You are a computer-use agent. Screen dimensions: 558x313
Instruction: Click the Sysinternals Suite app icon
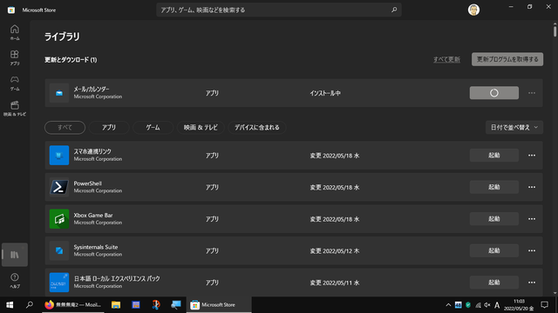click(x=59, y=250)
